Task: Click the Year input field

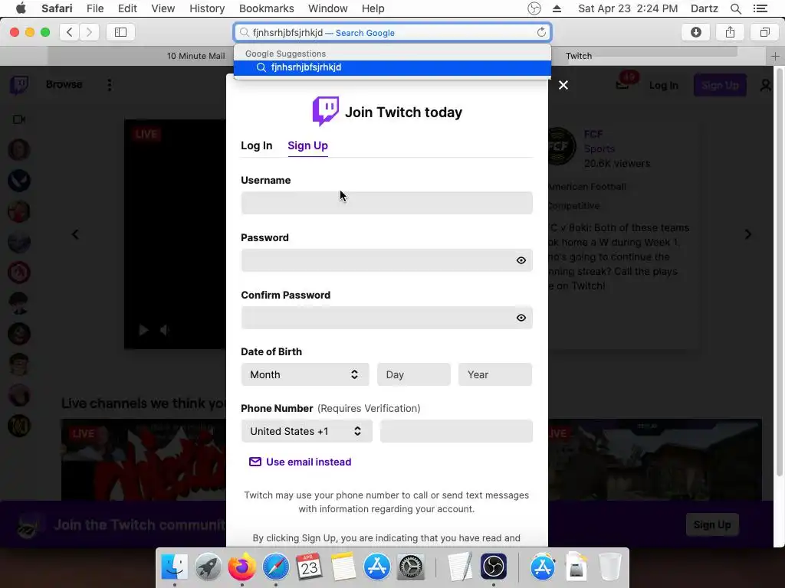Action: tap(494, 374)
